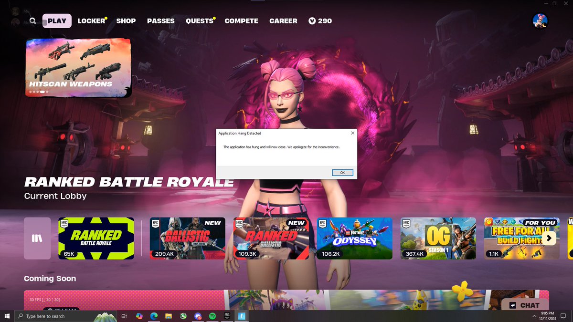Open the library browse icon tile
573x322 pixels.
click(x=37, y=239)
